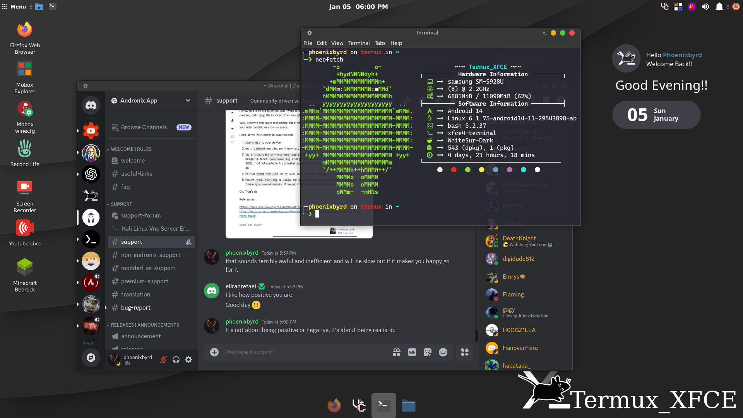Open the YouTube server icon in Discord sidebar
This screenshot has width=743, height=418.
coord(91,131)
